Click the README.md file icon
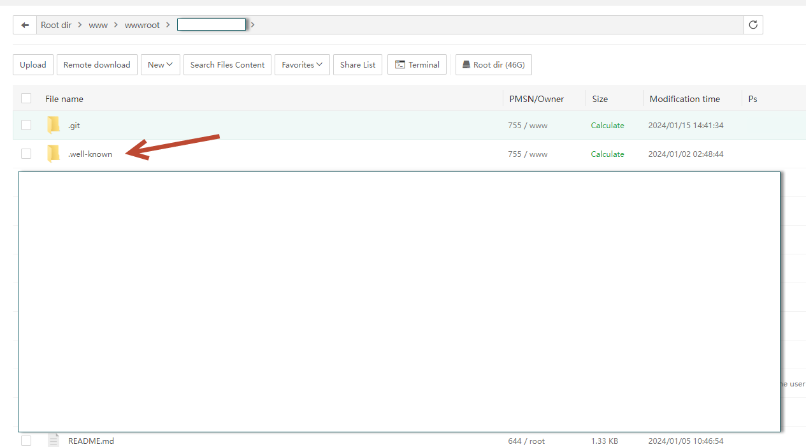 (x=54, y=441)
